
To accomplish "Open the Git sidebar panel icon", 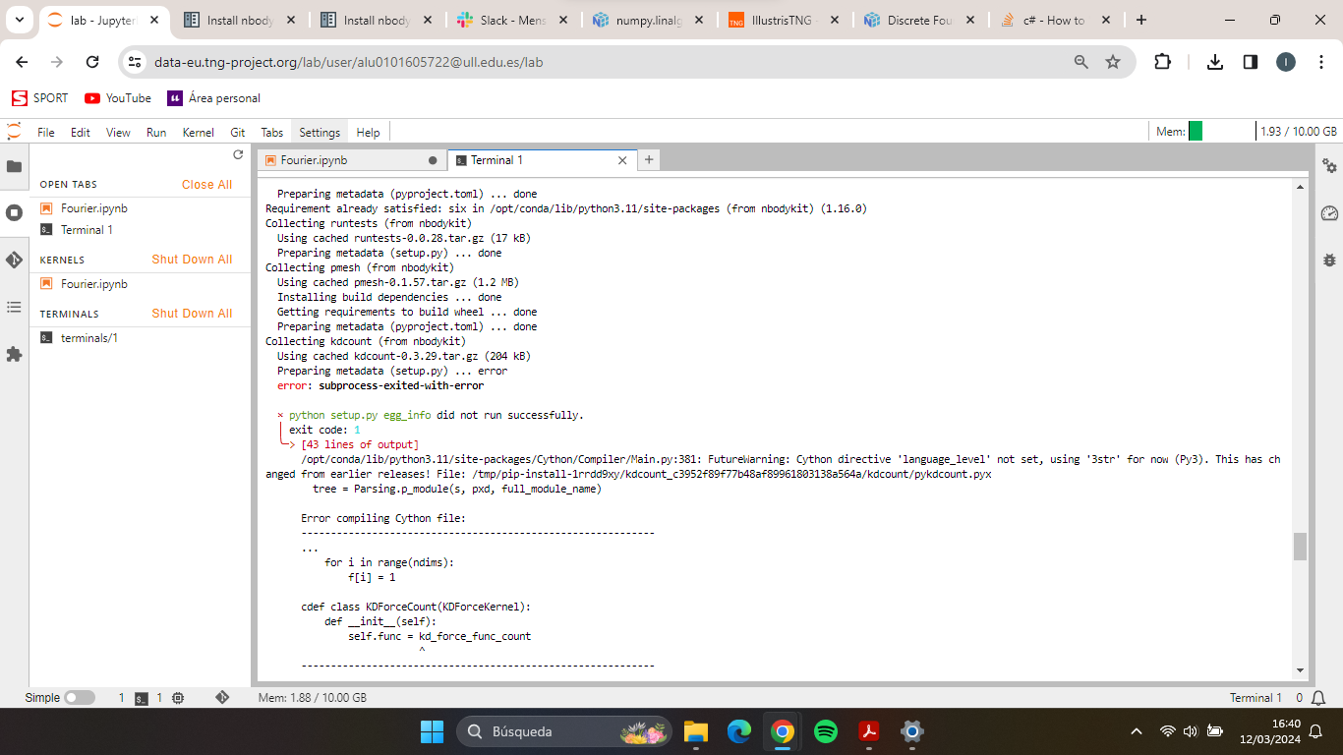I will pyautogui.click(x=14, y=260).
